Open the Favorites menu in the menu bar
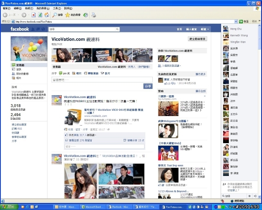The height and width of the screenshot is (210, 262). [43, 8]
